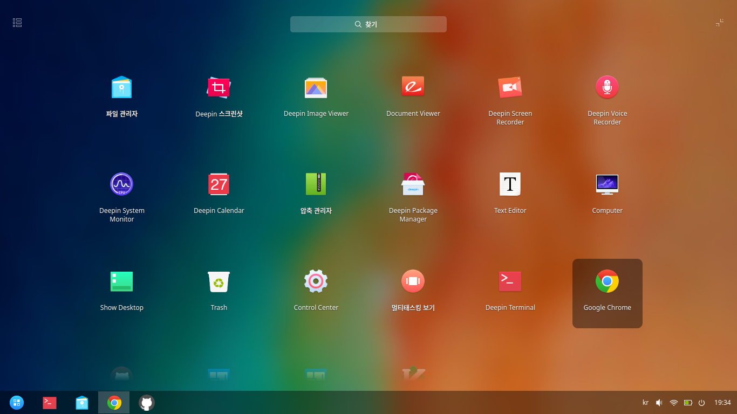Open Wi-Fi network menu in tray
The image size is (737, 414).
pos(673,403)
